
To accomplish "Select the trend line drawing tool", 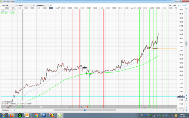I will (181, 5).
